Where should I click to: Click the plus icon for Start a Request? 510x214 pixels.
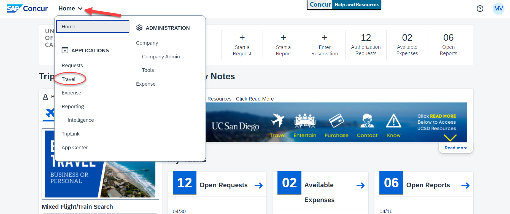coord(242,37)
